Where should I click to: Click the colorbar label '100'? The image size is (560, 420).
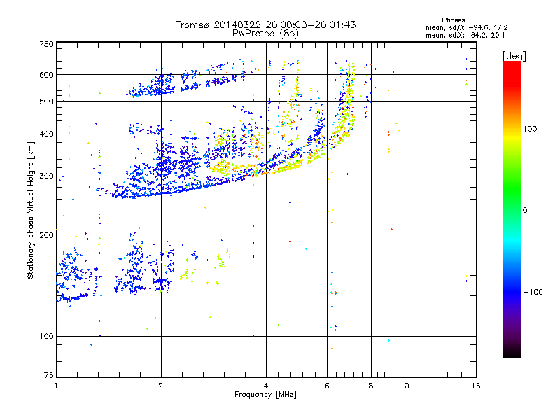[x=530, y=129]
